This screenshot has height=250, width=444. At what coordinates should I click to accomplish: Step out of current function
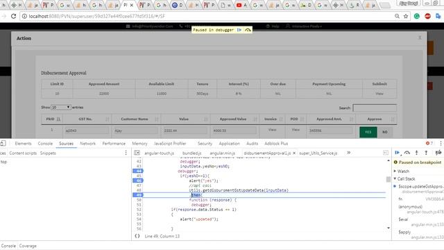pyautogui.click(x=426, y=153)
